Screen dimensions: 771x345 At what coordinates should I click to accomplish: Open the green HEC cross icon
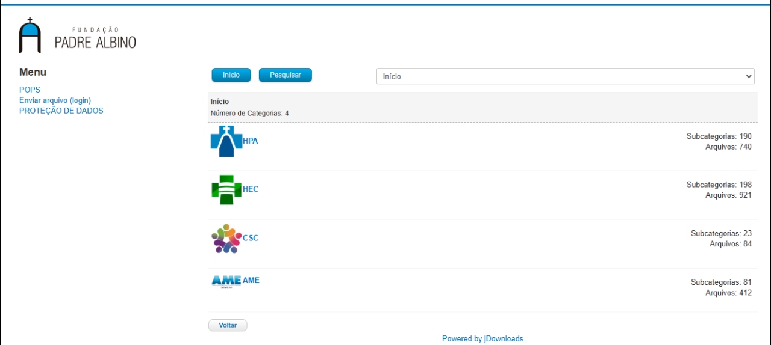(x=226, y=190)
